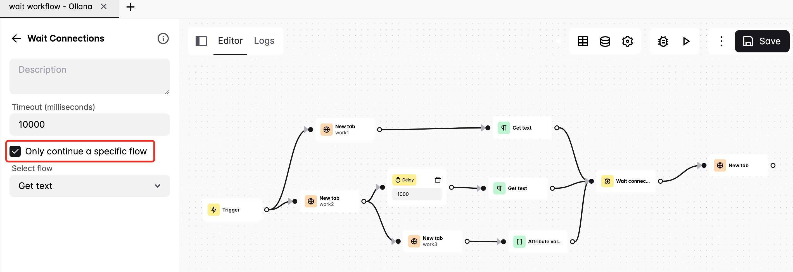
Task: Expand the Select flow dropdown
Action: tap(90, 186)
